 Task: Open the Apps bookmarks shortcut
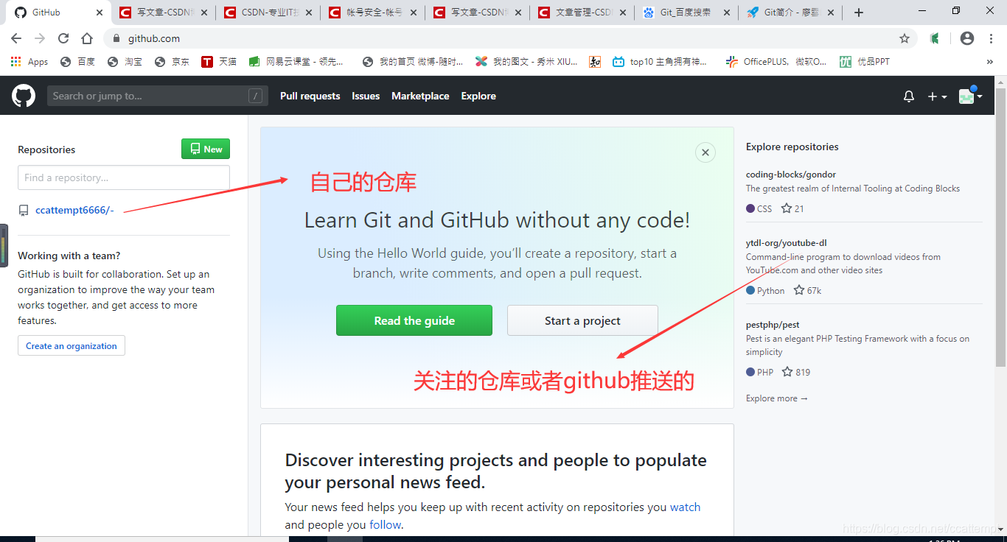click(29, 62)
